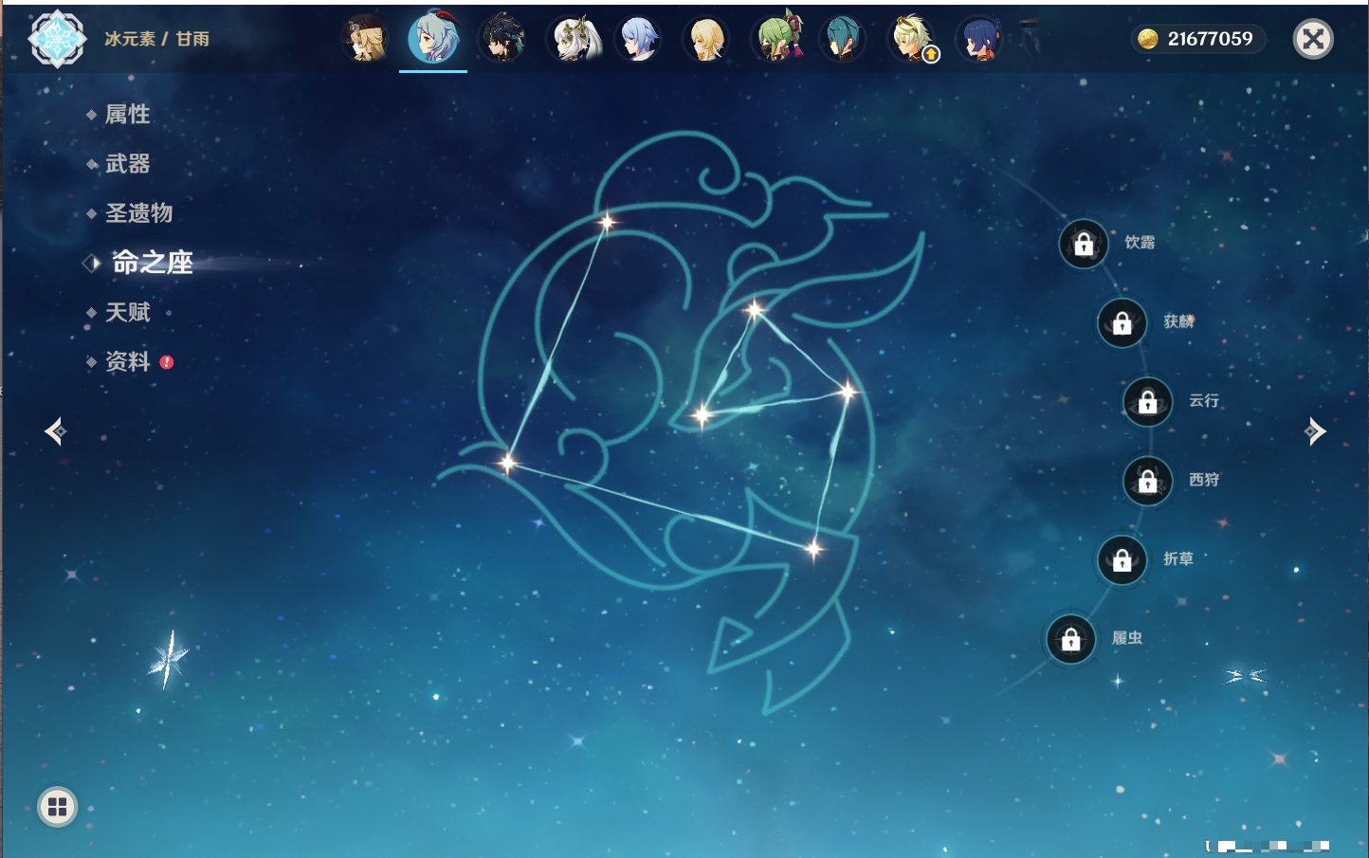Click the Cryo snowflake element emblem
Image resolution: width=1369 pixels, height=858 pixels.
click(58, 39)
